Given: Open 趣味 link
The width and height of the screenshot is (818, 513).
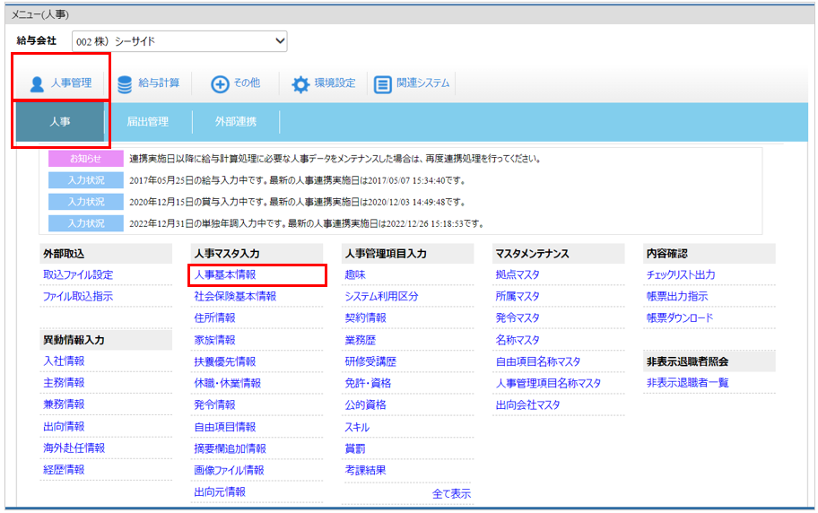Looking at the screenshot, I should [355, 275].
